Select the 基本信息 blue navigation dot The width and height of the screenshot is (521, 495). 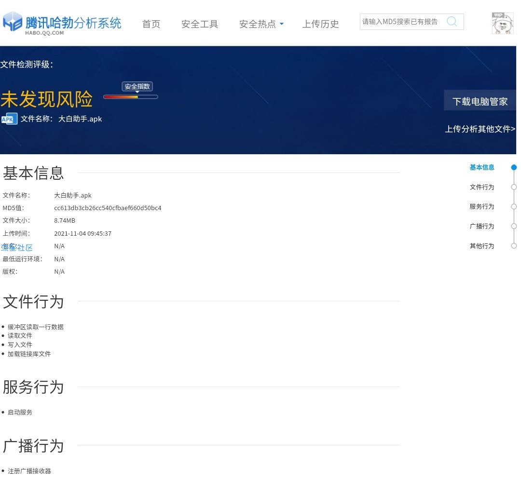(514, 167)
